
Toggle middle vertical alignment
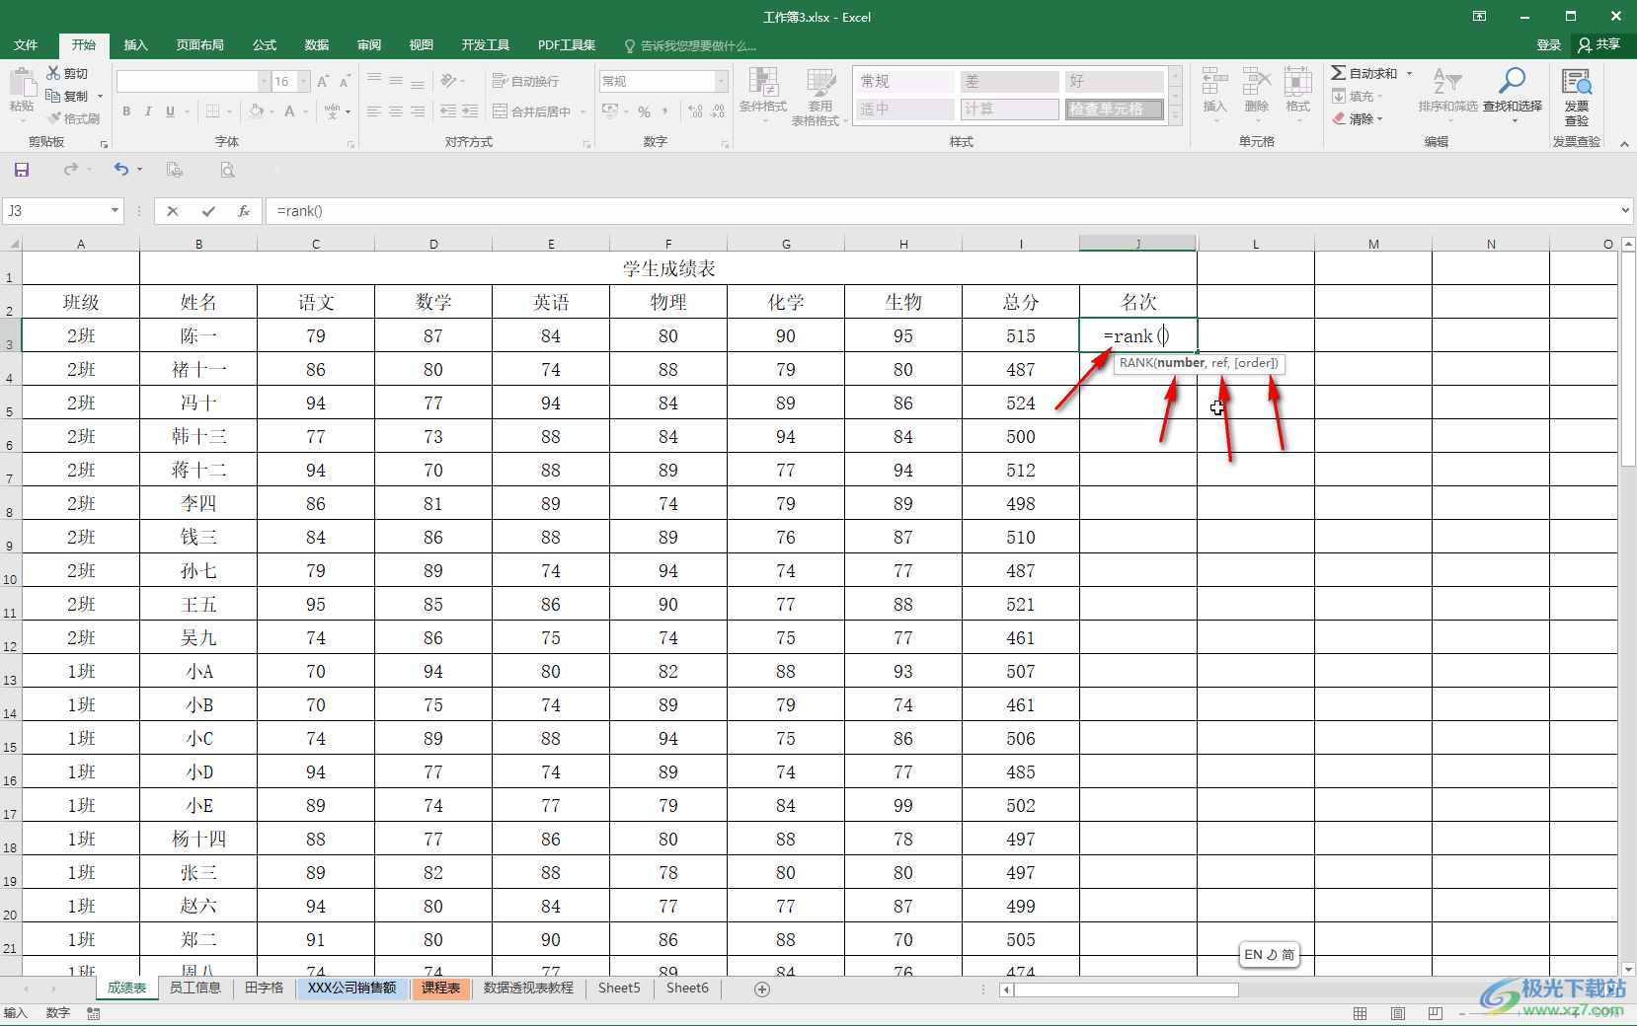point(396,81)
